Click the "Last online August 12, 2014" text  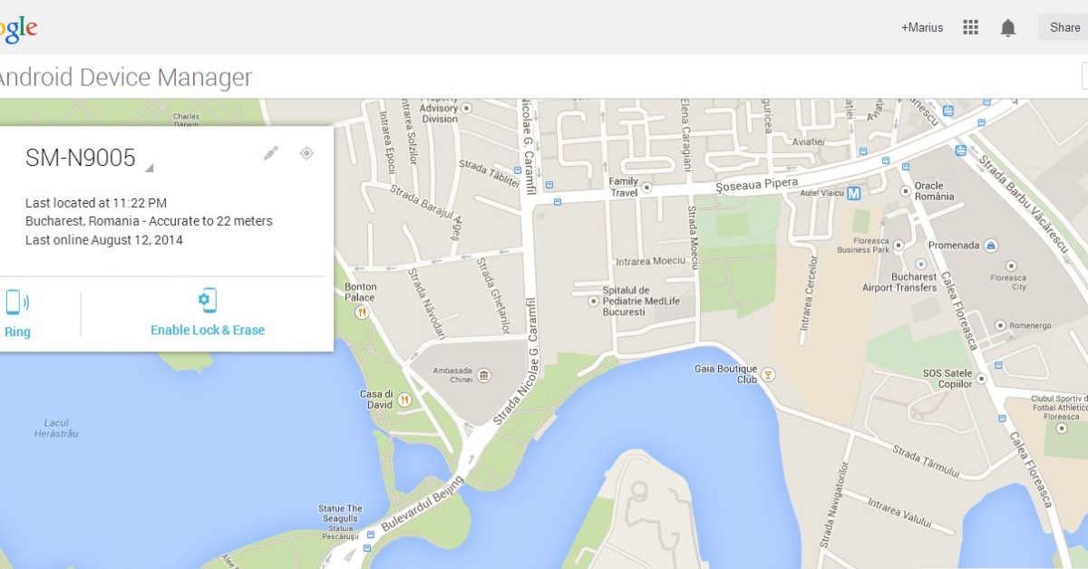[104, 240]
